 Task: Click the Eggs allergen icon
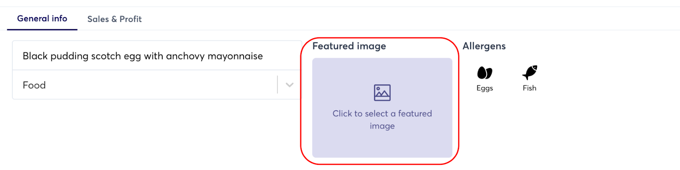(x=484, y=73)
